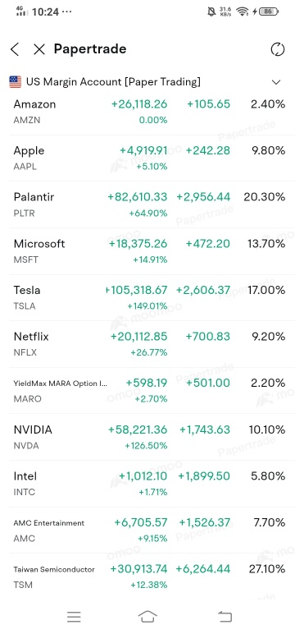The image size is (295, 634).
Task: Refresh positions with the circular arrows icon
Action: point(278,49)
